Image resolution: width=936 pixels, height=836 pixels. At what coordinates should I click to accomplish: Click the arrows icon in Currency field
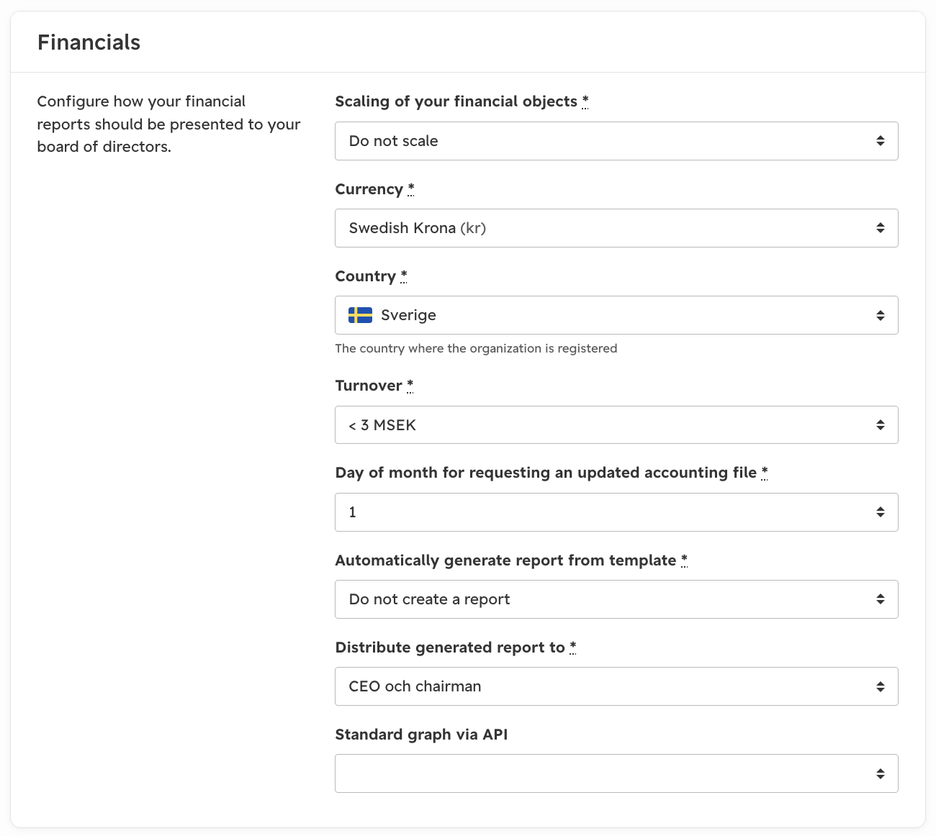[x=880, y=228]
